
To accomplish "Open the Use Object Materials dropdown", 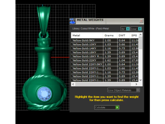I will pyautogui.click(x=124, y=90).
